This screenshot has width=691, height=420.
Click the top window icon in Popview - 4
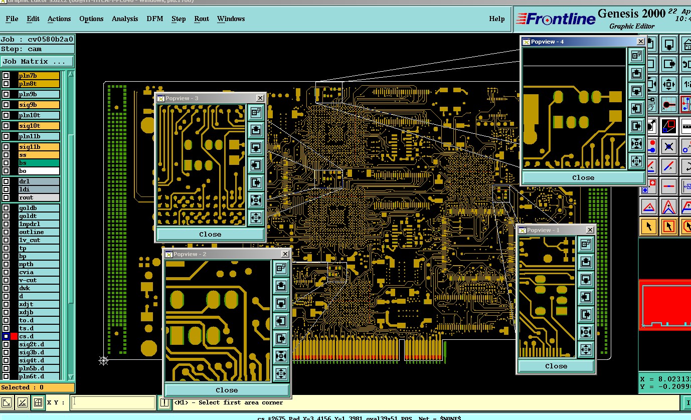(636, 56)
